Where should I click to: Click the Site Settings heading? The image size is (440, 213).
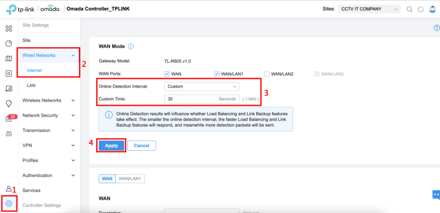coord(35,25)
